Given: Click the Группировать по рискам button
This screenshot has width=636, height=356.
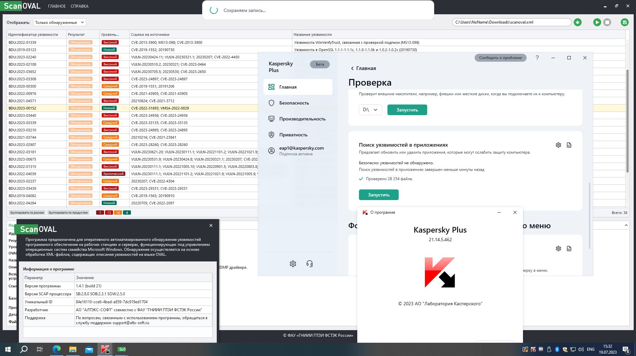Looking at the screenshot, I should 27,213.
